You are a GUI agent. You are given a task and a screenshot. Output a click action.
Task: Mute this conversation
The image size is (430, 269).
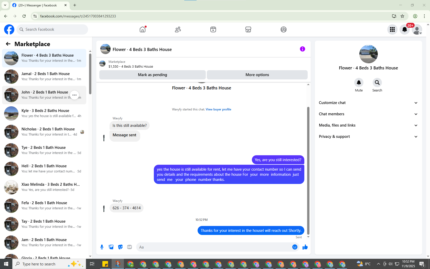tap(359, 82)
